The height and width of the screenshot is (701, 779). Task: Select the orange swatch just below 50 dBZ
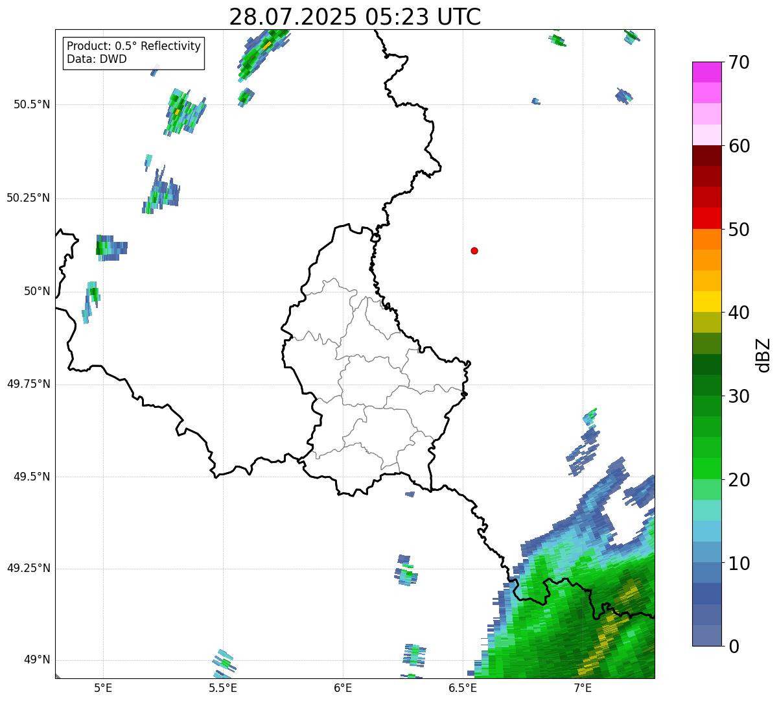pos(706,239)
